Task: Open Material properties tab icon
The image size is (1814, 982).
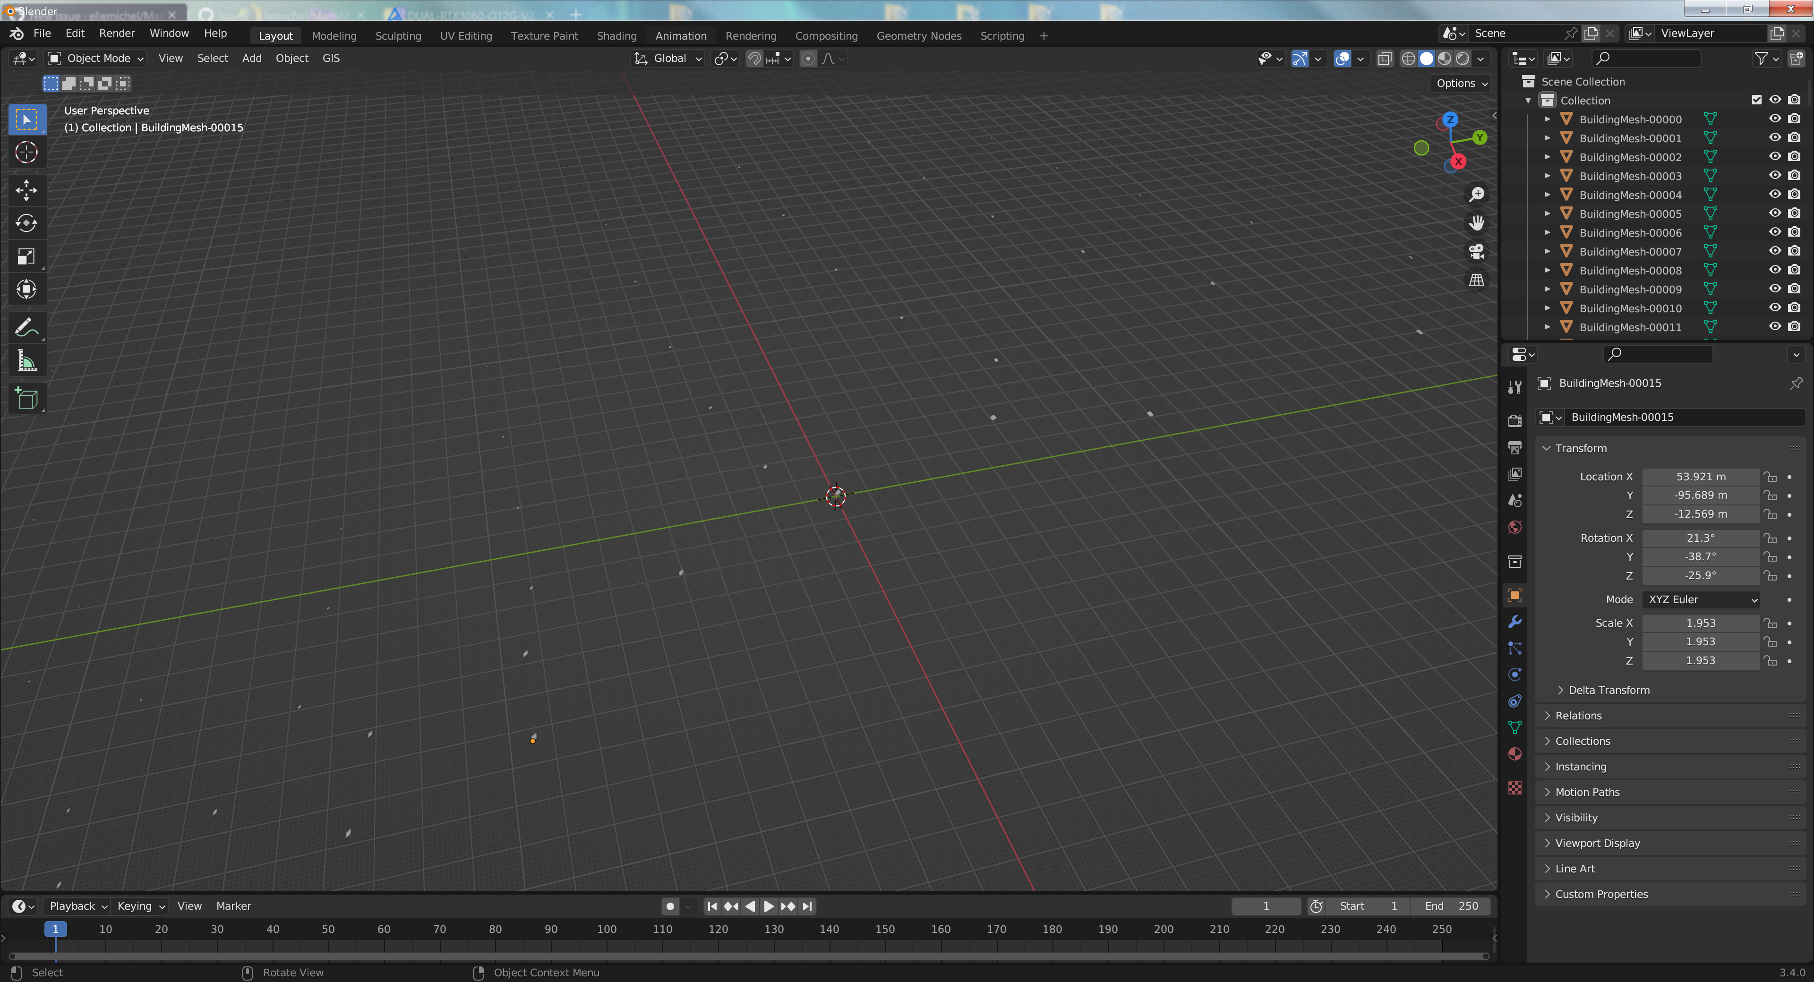Action: tap(1515, 754)
